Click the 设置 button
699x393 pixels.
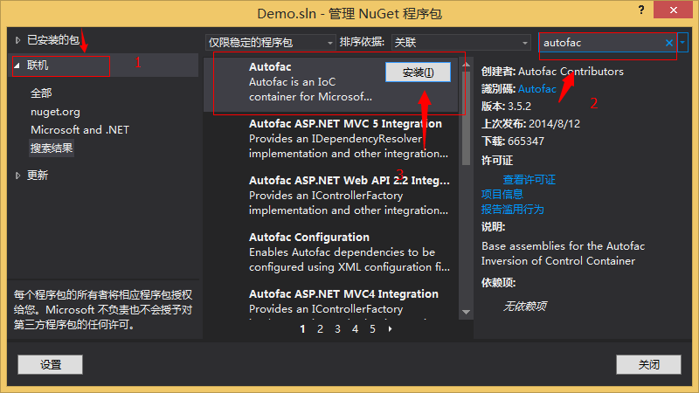click(x=51, y=364)
